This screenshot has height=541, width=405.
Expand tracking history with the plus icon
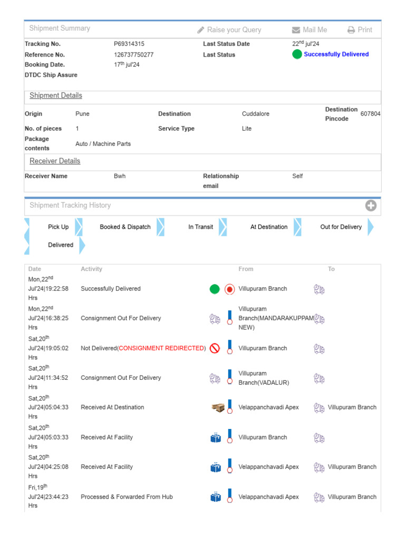[371, 206]
